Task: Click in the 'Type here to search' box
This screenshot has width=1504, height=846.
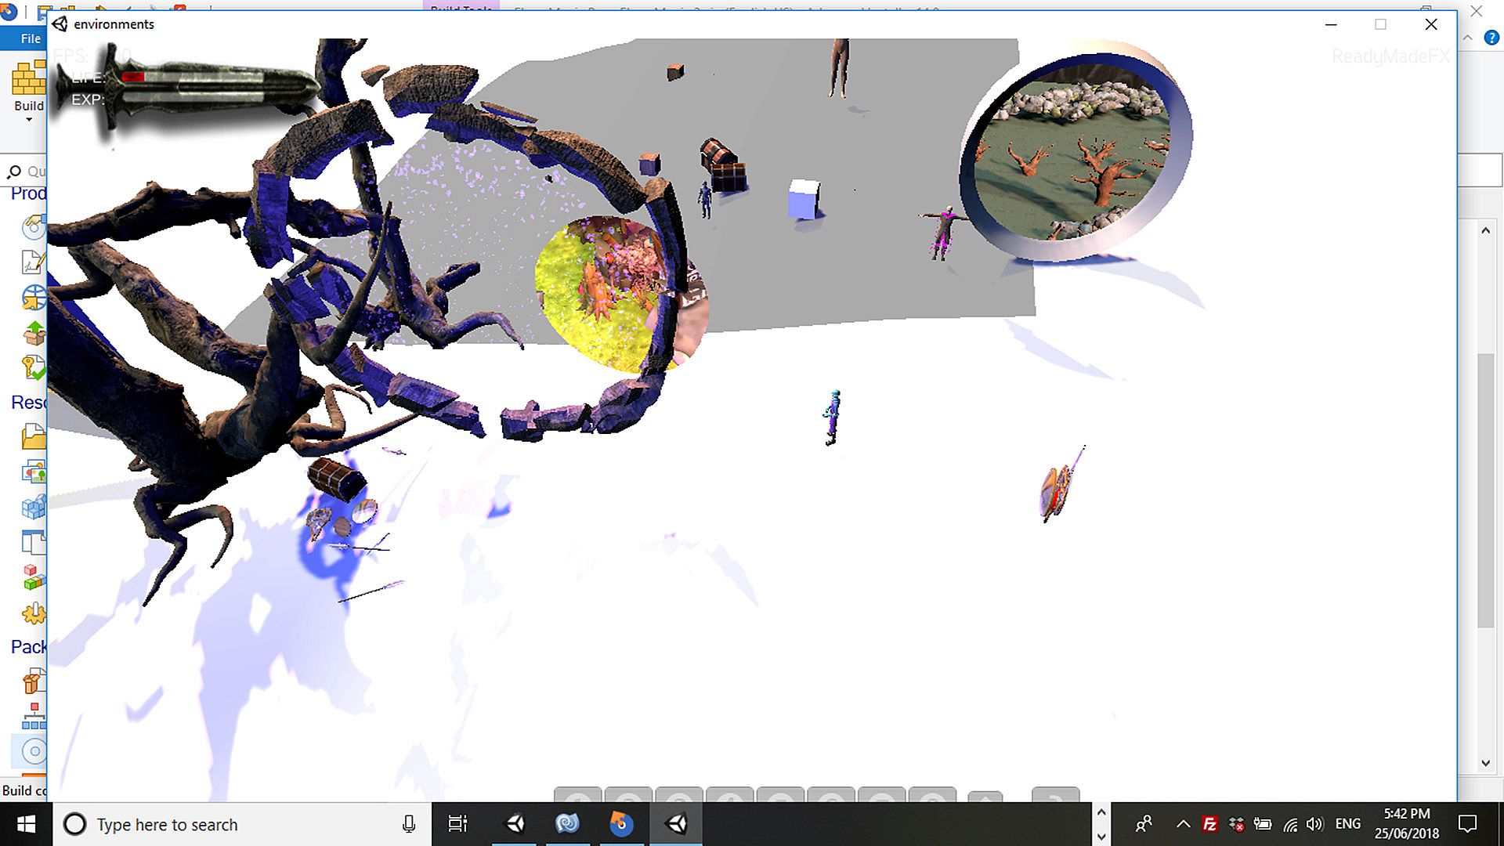Action: [x=235, y=825]
